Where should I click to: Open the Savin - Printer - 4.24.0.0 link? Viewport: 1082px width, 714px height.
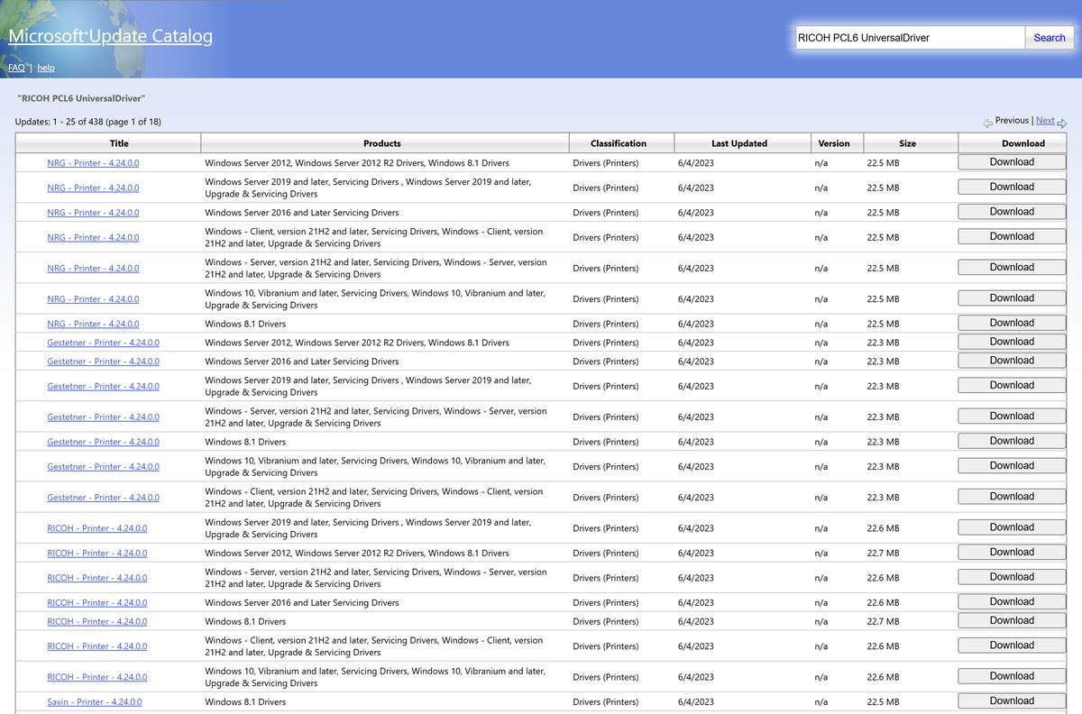coord(95,701)
